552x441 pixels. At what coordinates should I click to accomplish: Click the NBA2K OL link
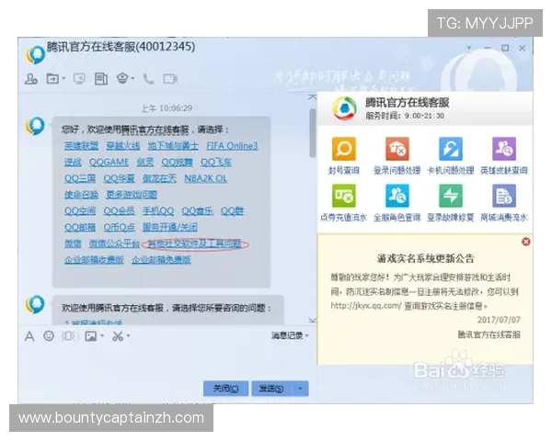(x=206, y=178)
